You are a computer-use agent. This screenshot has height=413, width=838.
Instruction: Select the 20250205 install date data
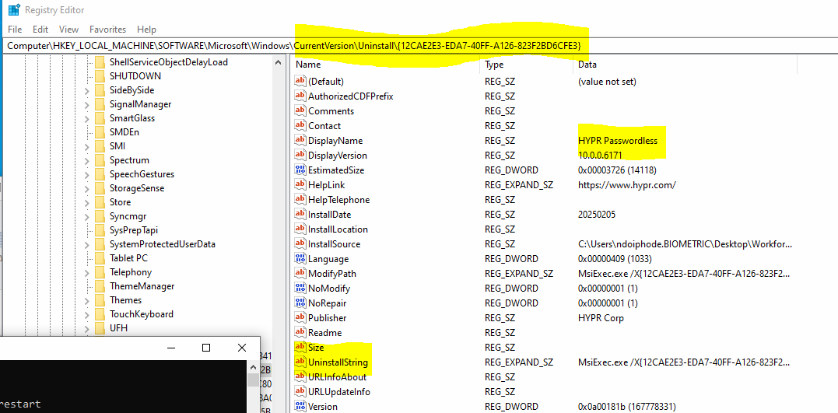pyautogui.click(x=597, y=214)
